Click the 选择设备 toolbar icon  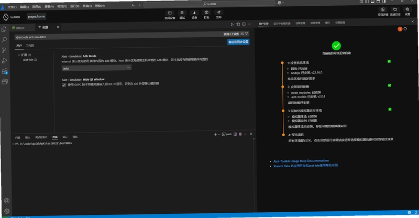(x=170, y=15)
